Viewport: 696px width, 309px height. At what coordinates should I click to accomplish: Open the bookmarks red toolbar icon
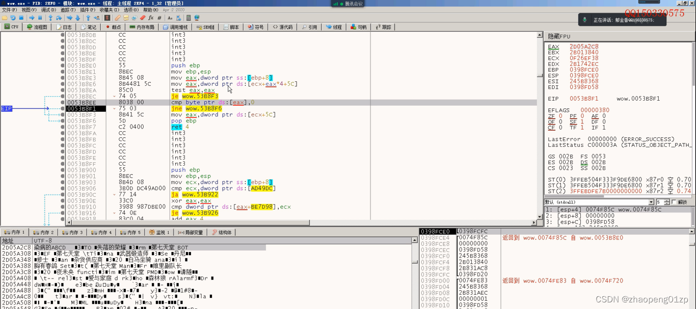click(x=143, y=17)
